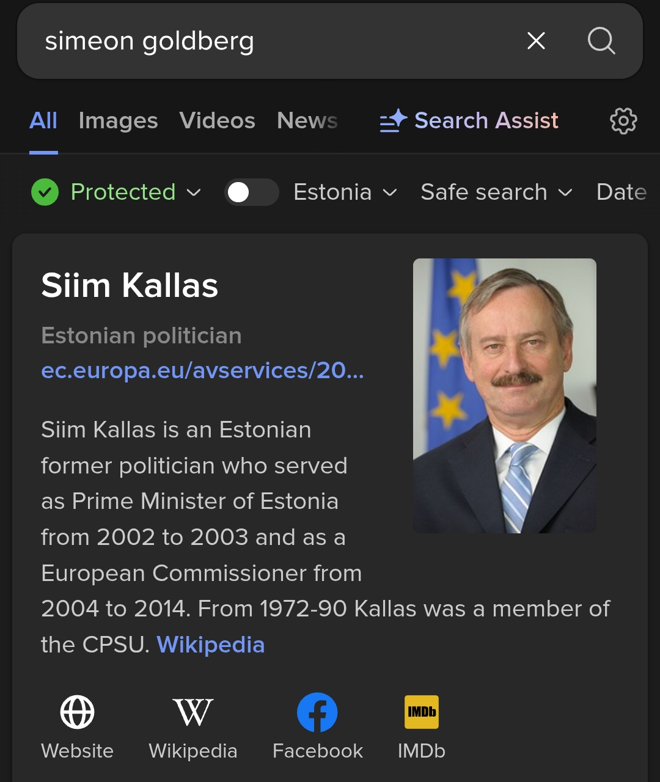
Task: Open Siim Kallas Facebook icon
Action: 317,712
